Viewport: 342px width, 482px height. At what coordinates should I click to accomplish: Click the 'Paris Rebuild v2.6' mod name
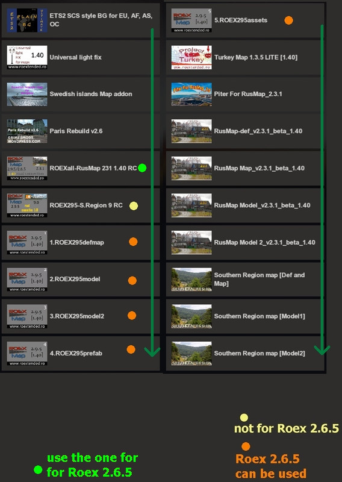(76, 131)
